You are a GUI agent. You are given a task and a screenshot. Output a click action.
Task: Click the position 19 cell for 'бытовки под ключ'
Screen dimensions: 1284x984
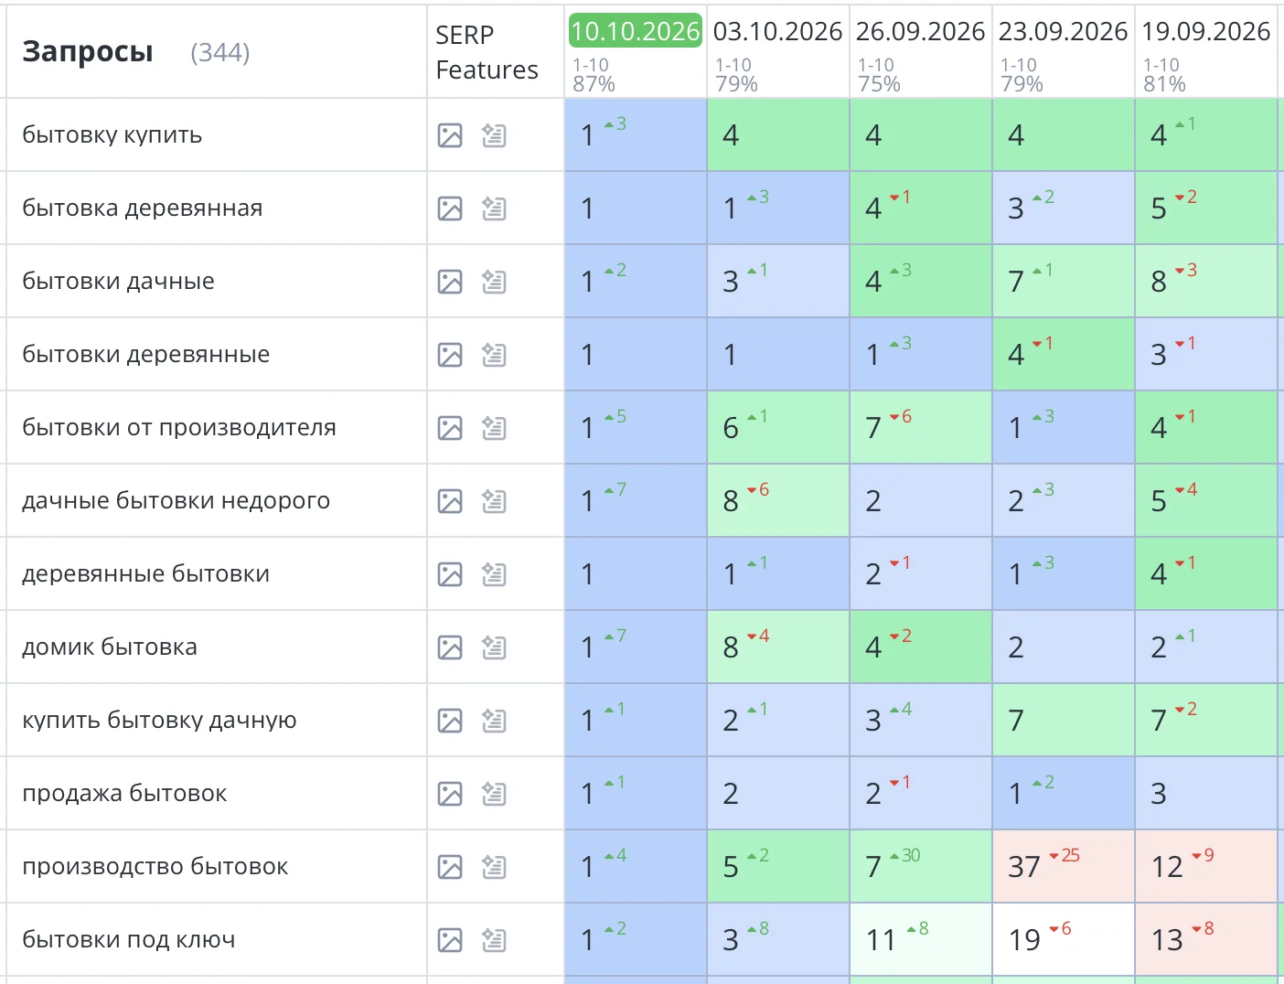[x=1064, y=939]
